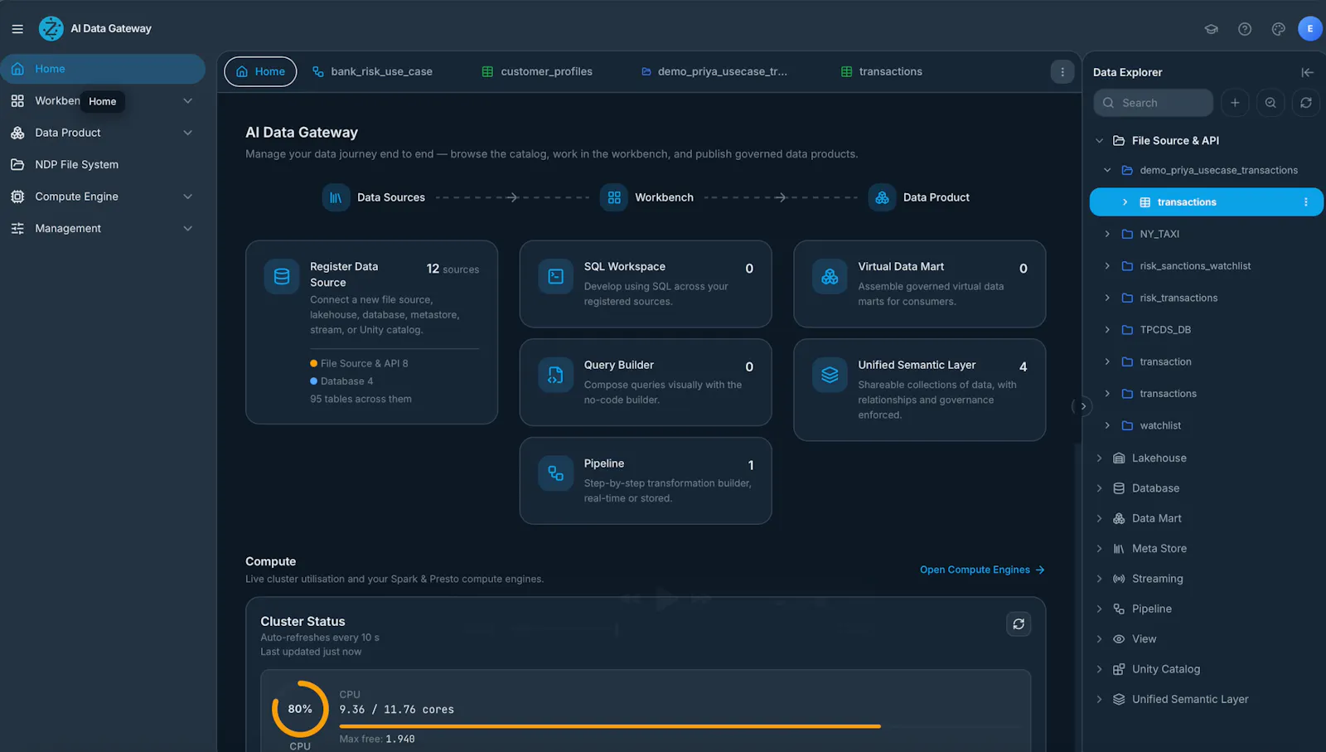Open transactions row three-dot options
Image resolution: width=1326 pixels, height=752 pixels.
(x=1306, y=202)
